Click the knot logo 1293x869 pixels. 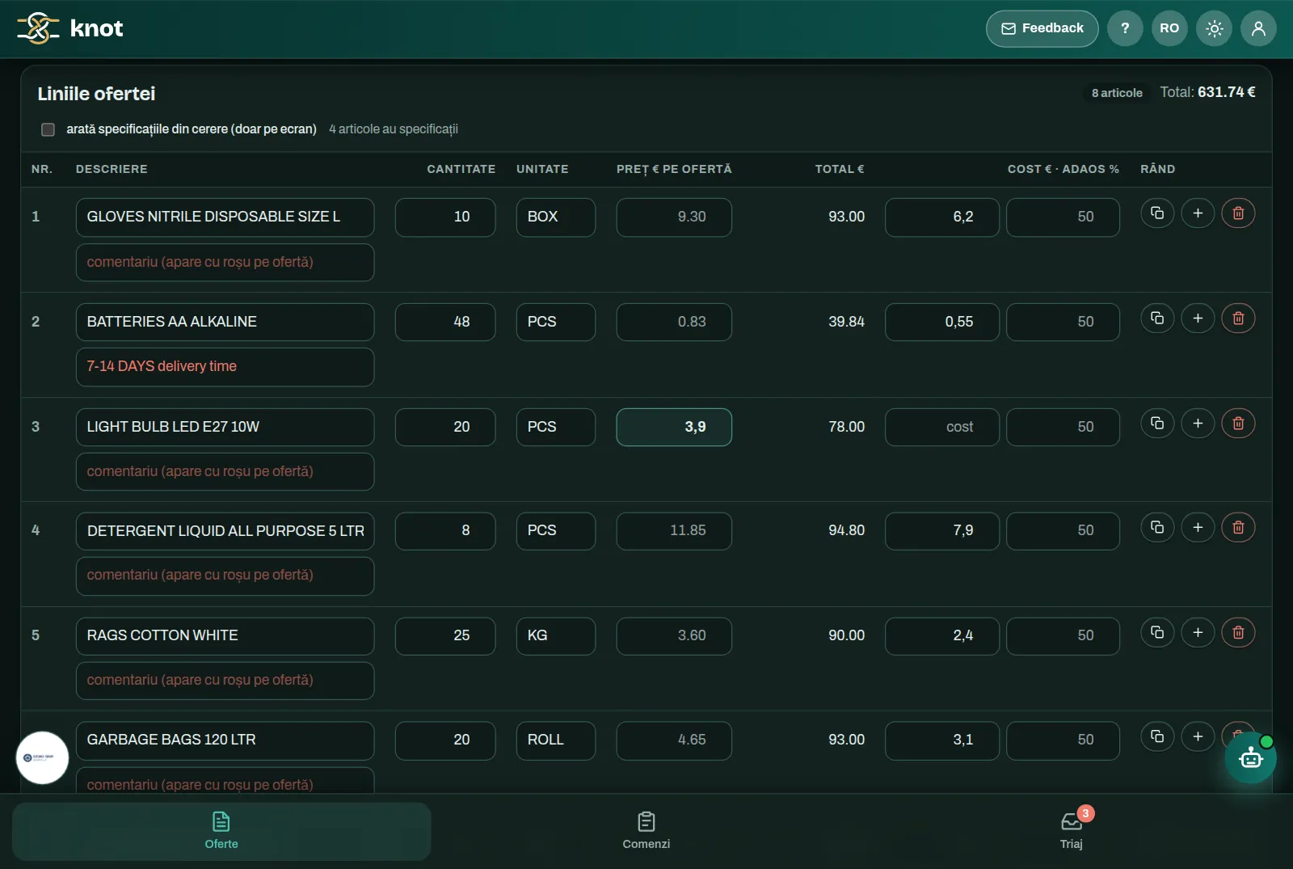70,28
